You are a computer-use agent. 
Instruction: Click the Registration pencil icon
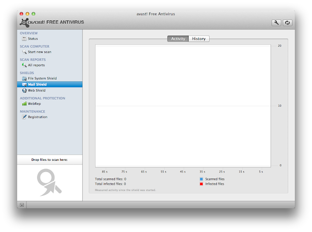pyautogui.click(x=24, y=117)
